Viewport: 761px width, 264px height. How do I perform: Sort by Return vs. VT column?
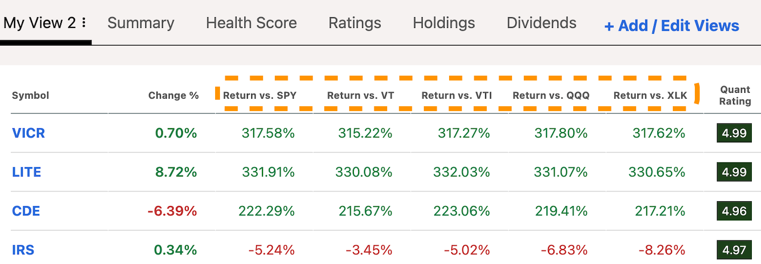click(x=360, y=96)
